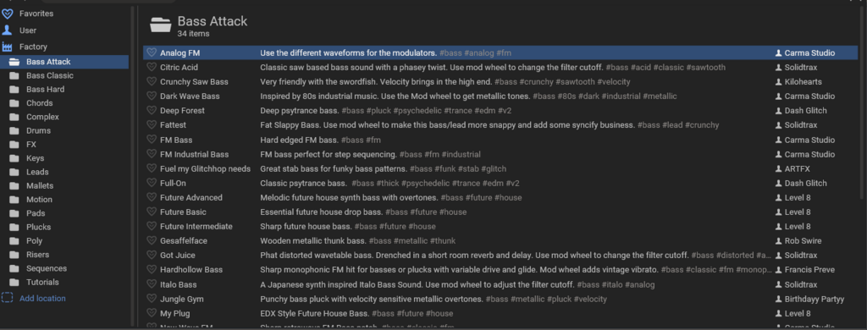Image resolution: width=867 pixels, height=330 pixels.
Task: Mark Gesaffelface as favorite with heart
Action: [152, 241]
